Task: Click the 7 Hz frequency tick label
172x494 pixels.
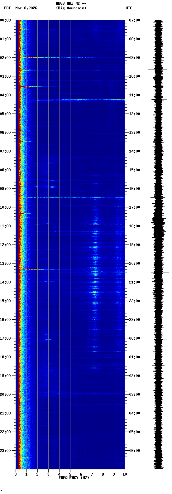Action: (x=92, y=474)
